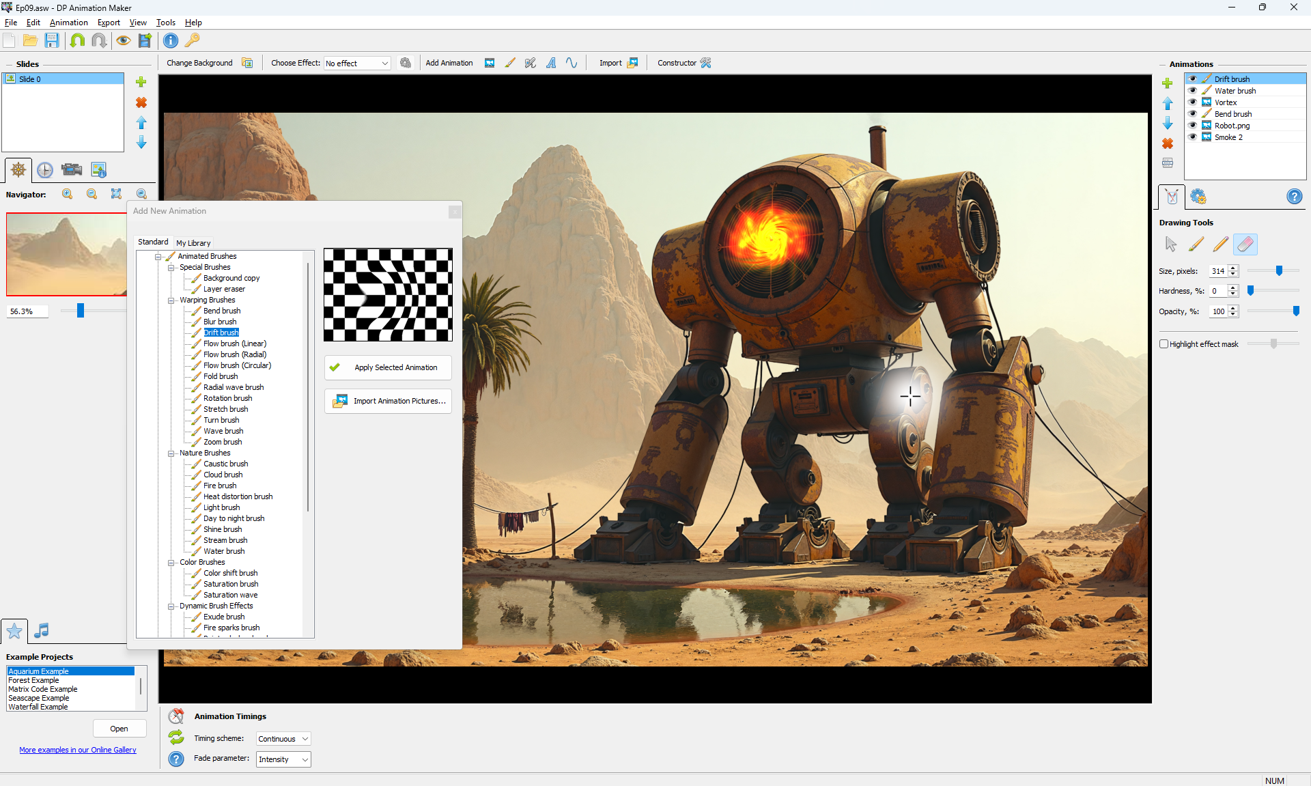Click the zoom in navigator icon
Screen dimensions: 1311x786
click(x=67, y=194)
